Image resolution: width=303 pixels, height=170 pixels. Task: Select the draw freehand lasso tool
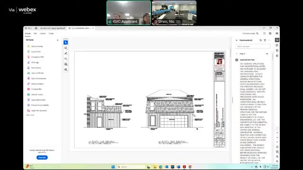[x=66, y=59]
